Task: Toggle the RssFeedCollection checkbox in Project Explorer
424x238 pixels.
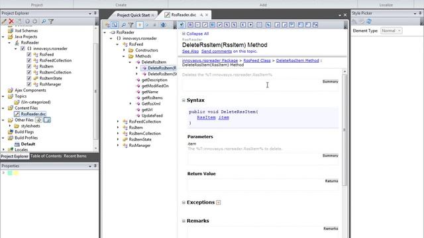Action: [29, 60]
